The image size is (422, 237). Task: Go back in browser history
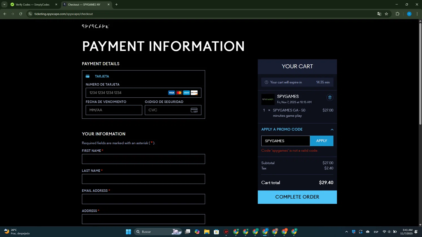[x=5, y=14]
